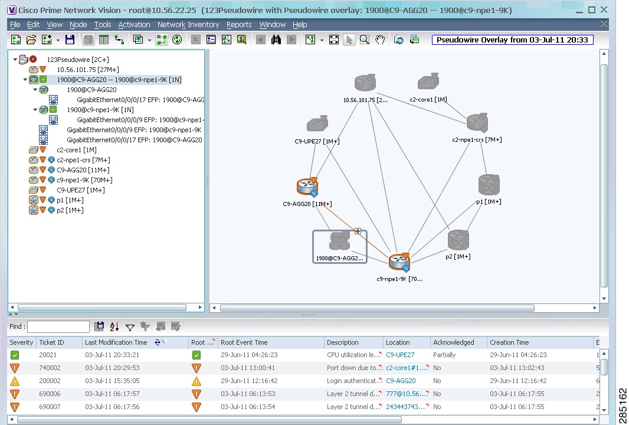Click the links view toolbar icon
Viewport: 629px width, 425px height.
(119, 40)
